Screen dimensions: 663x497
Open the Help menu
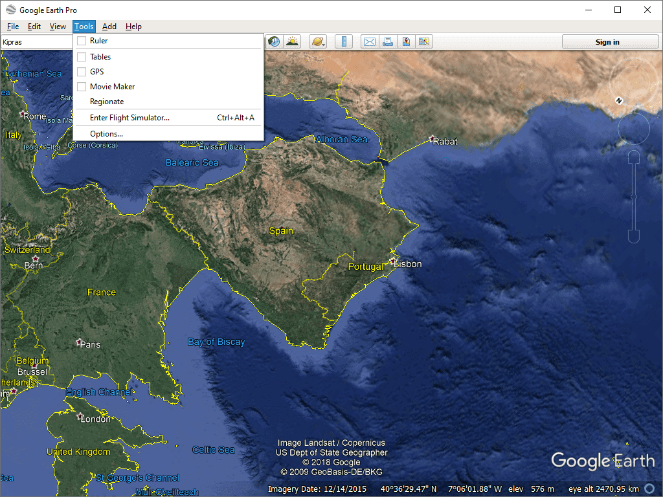click(x=133, y=27)
